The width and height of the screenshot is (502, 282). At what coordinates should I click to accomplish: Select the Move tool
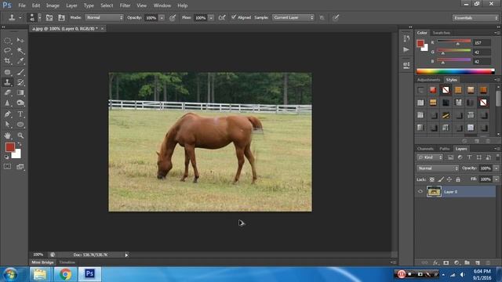(x=20, y=41)
